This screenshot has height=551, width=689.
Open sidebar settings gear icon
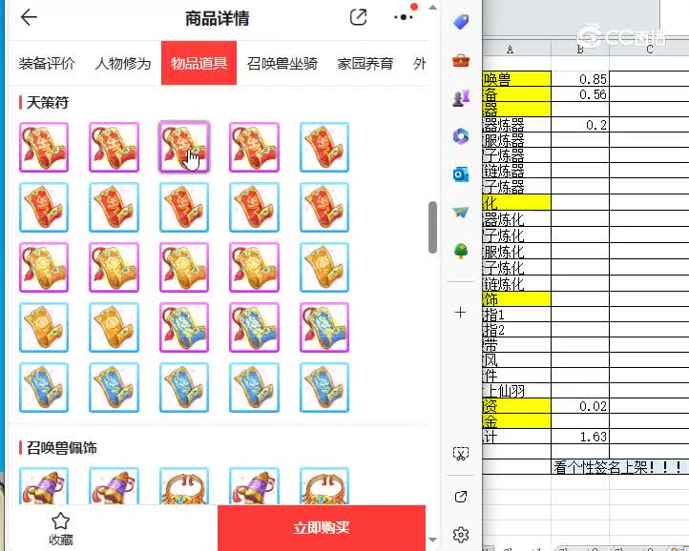(461, 535)
